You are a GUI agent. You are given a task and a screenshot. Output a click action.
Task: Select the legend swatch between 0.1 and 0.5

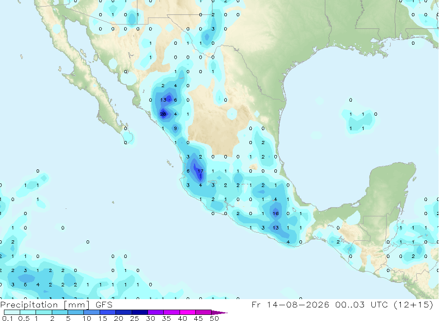coord(12,312)
